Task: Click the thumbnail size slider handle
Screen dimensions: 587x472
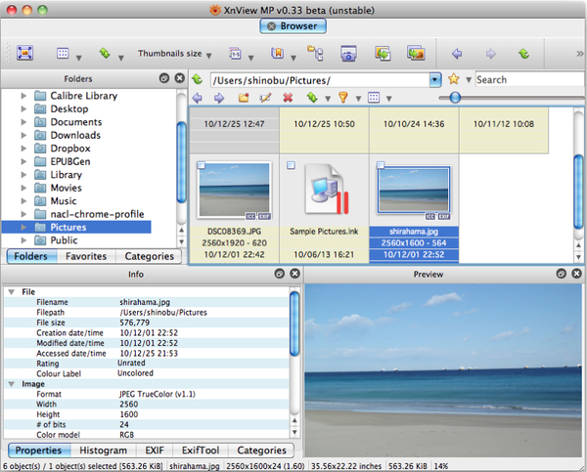Action: (455, 98)
